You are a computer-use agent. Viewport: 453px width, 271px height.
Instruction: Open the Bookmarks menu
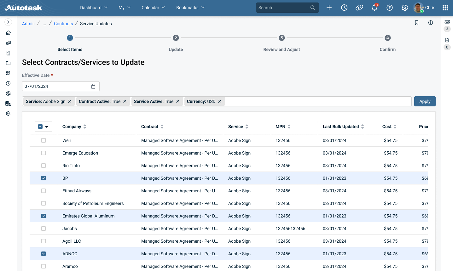(190, 8)
